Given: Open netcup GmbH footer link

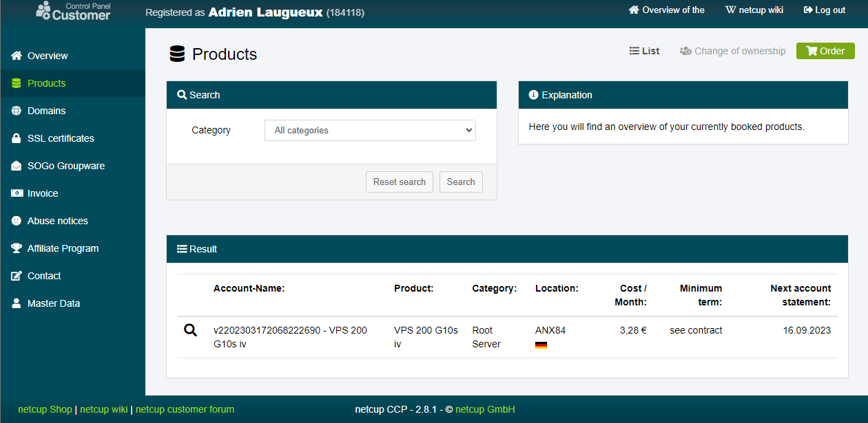Looking at the screenshot, I should pyautogui.click(x=485, y=409).
